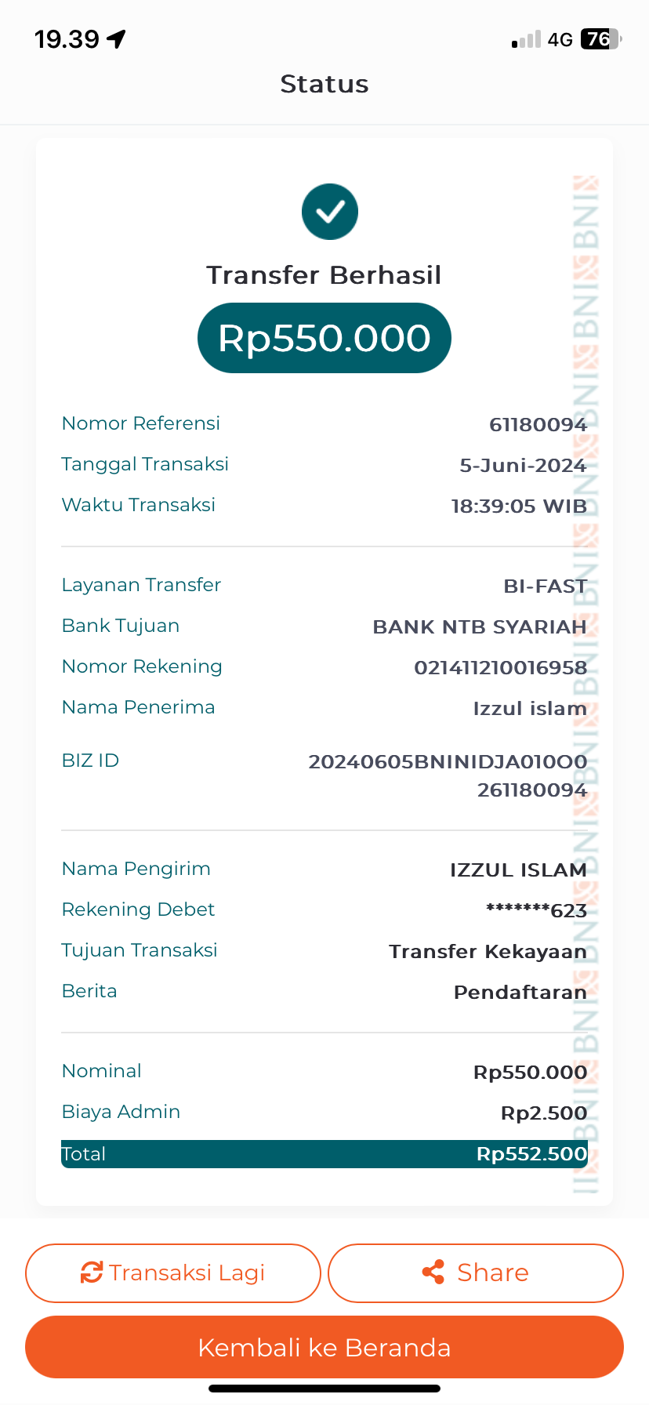Tap the teal Total Rp552.500 row
649x1405 pixels.
[324, 1154]
